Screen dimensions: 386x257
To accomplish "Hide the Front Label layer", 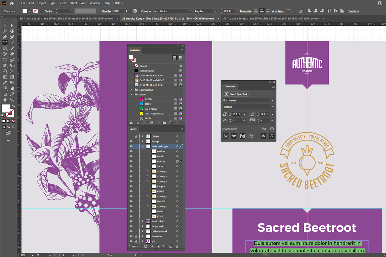I will pyautogui.click(x=131, y=221).
